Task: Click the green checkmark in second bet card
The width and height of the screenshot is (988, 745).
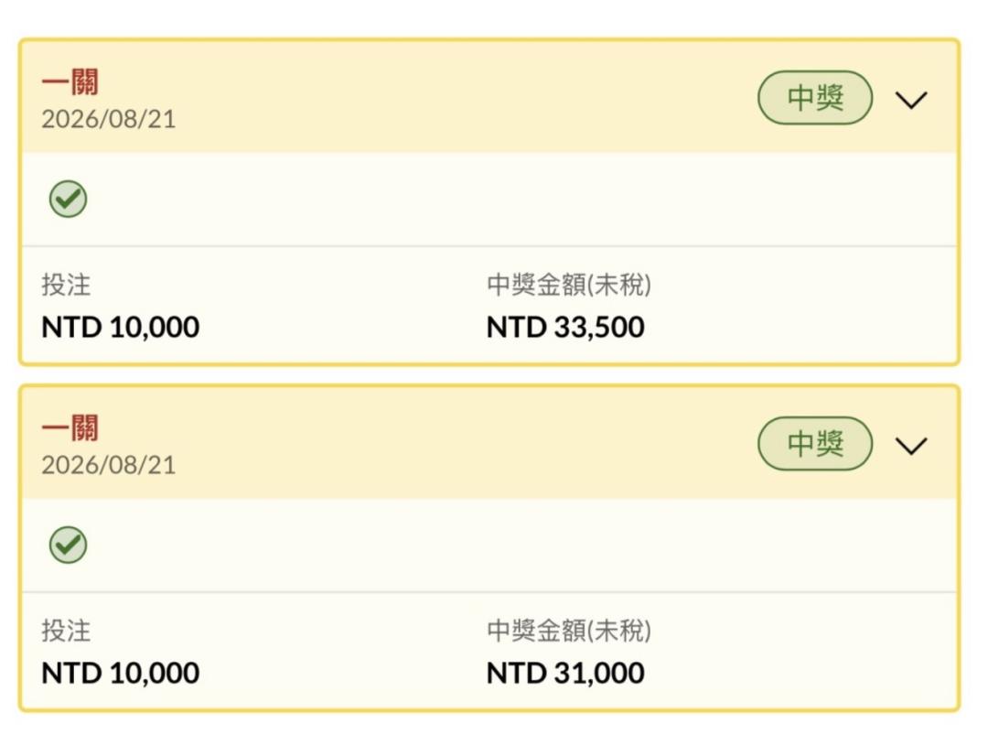Action: 68,545
